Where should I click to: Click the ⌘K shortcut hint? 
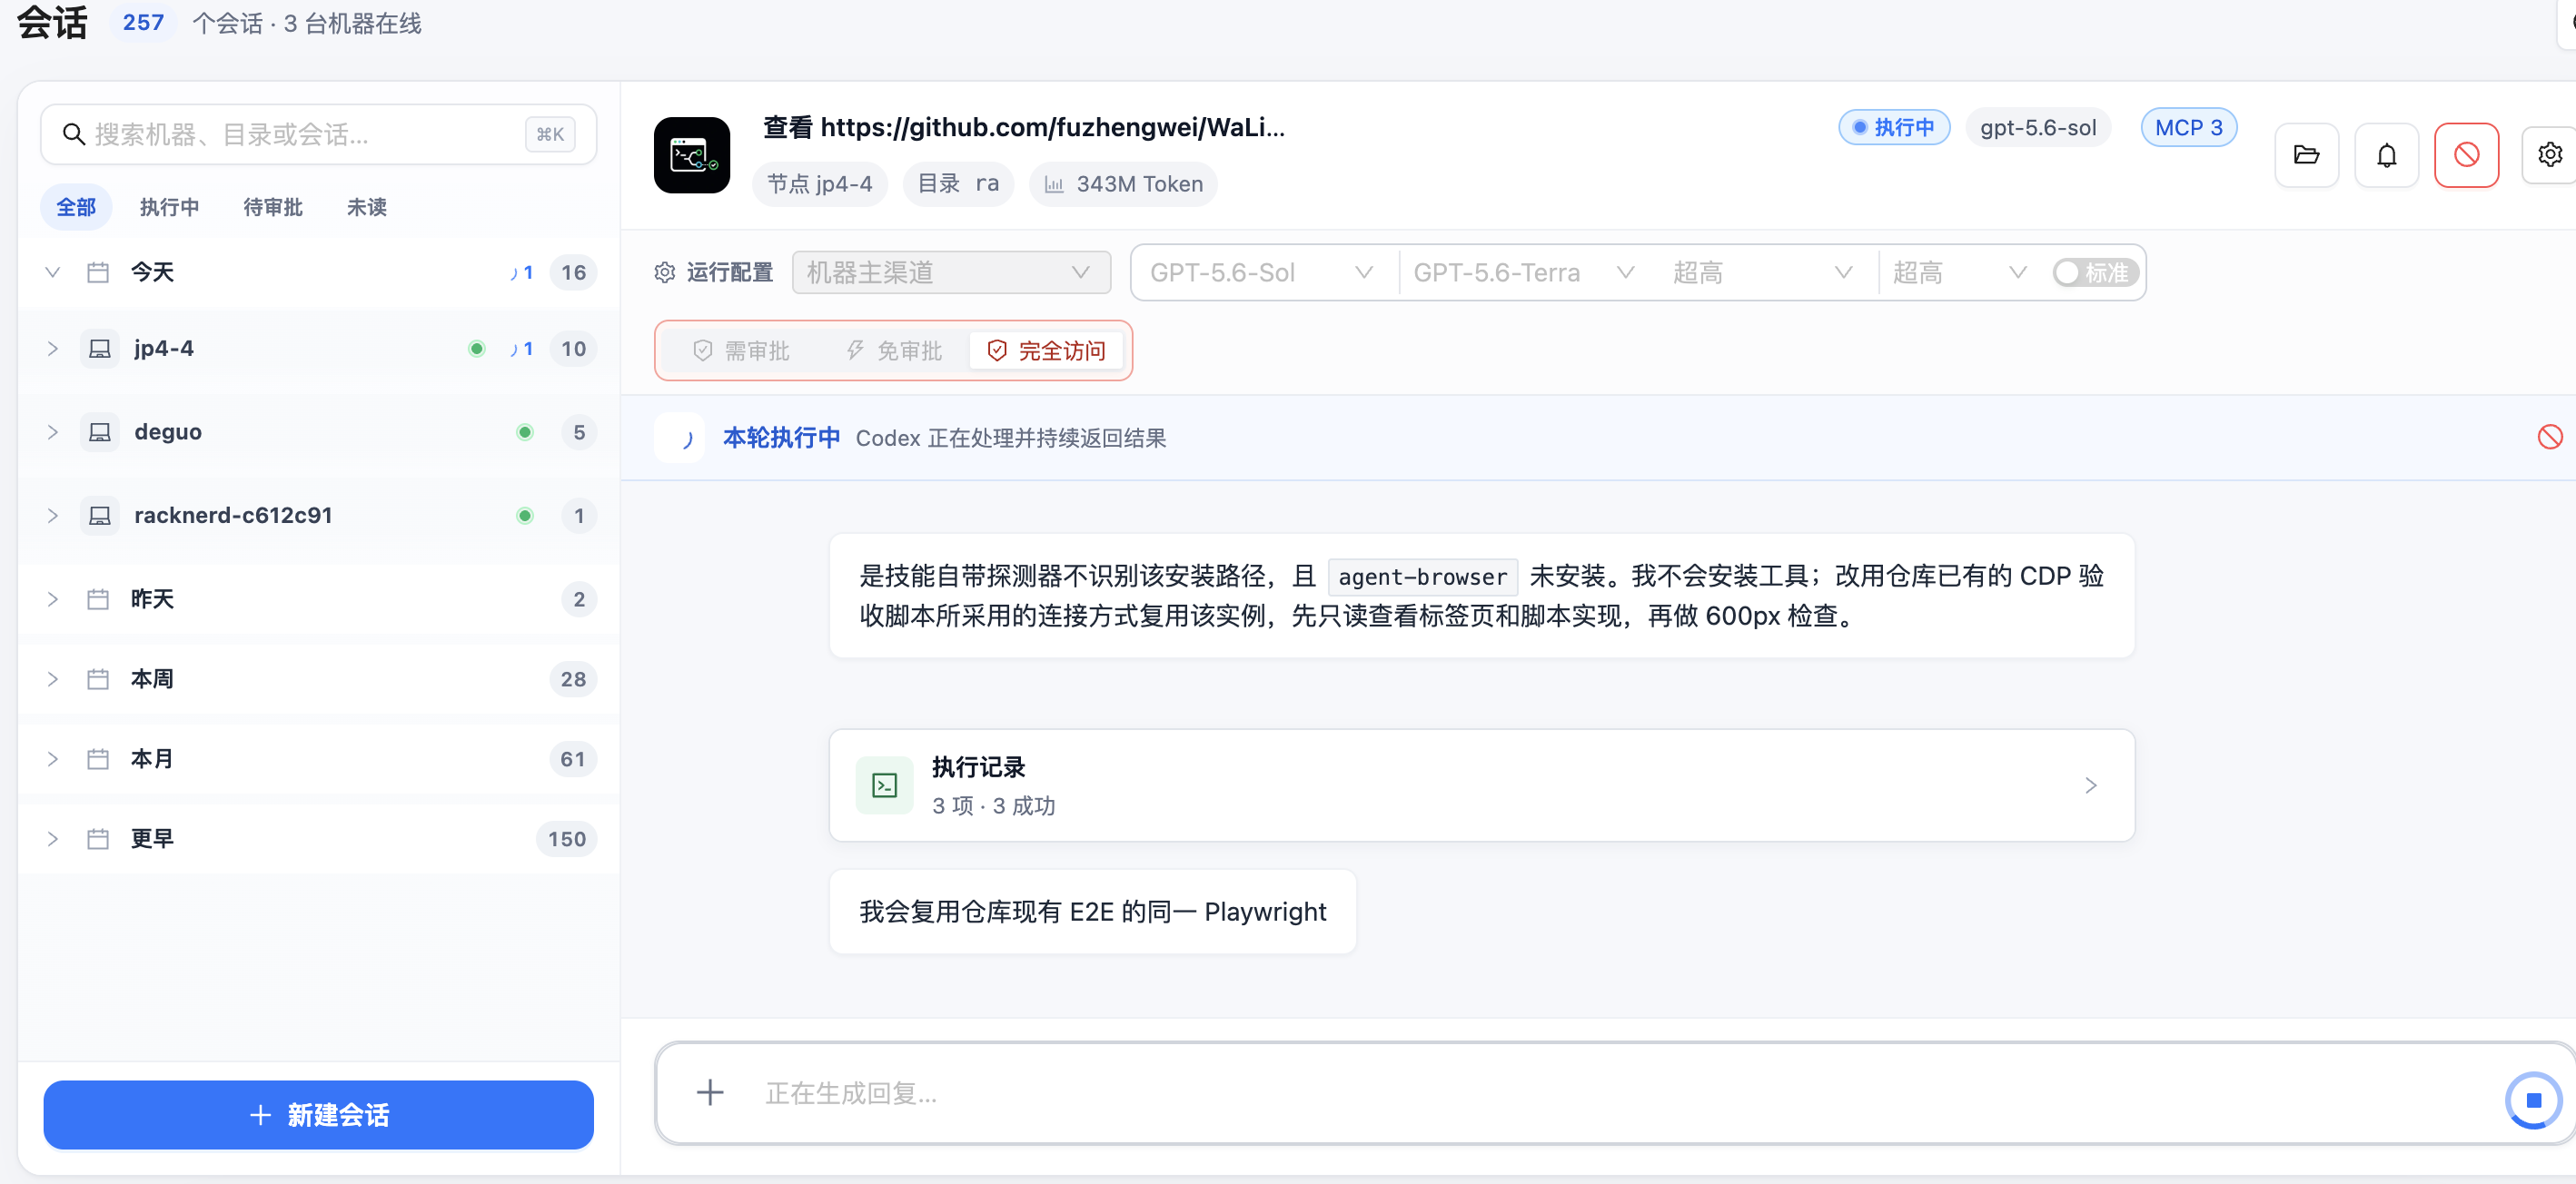[550, 134]
